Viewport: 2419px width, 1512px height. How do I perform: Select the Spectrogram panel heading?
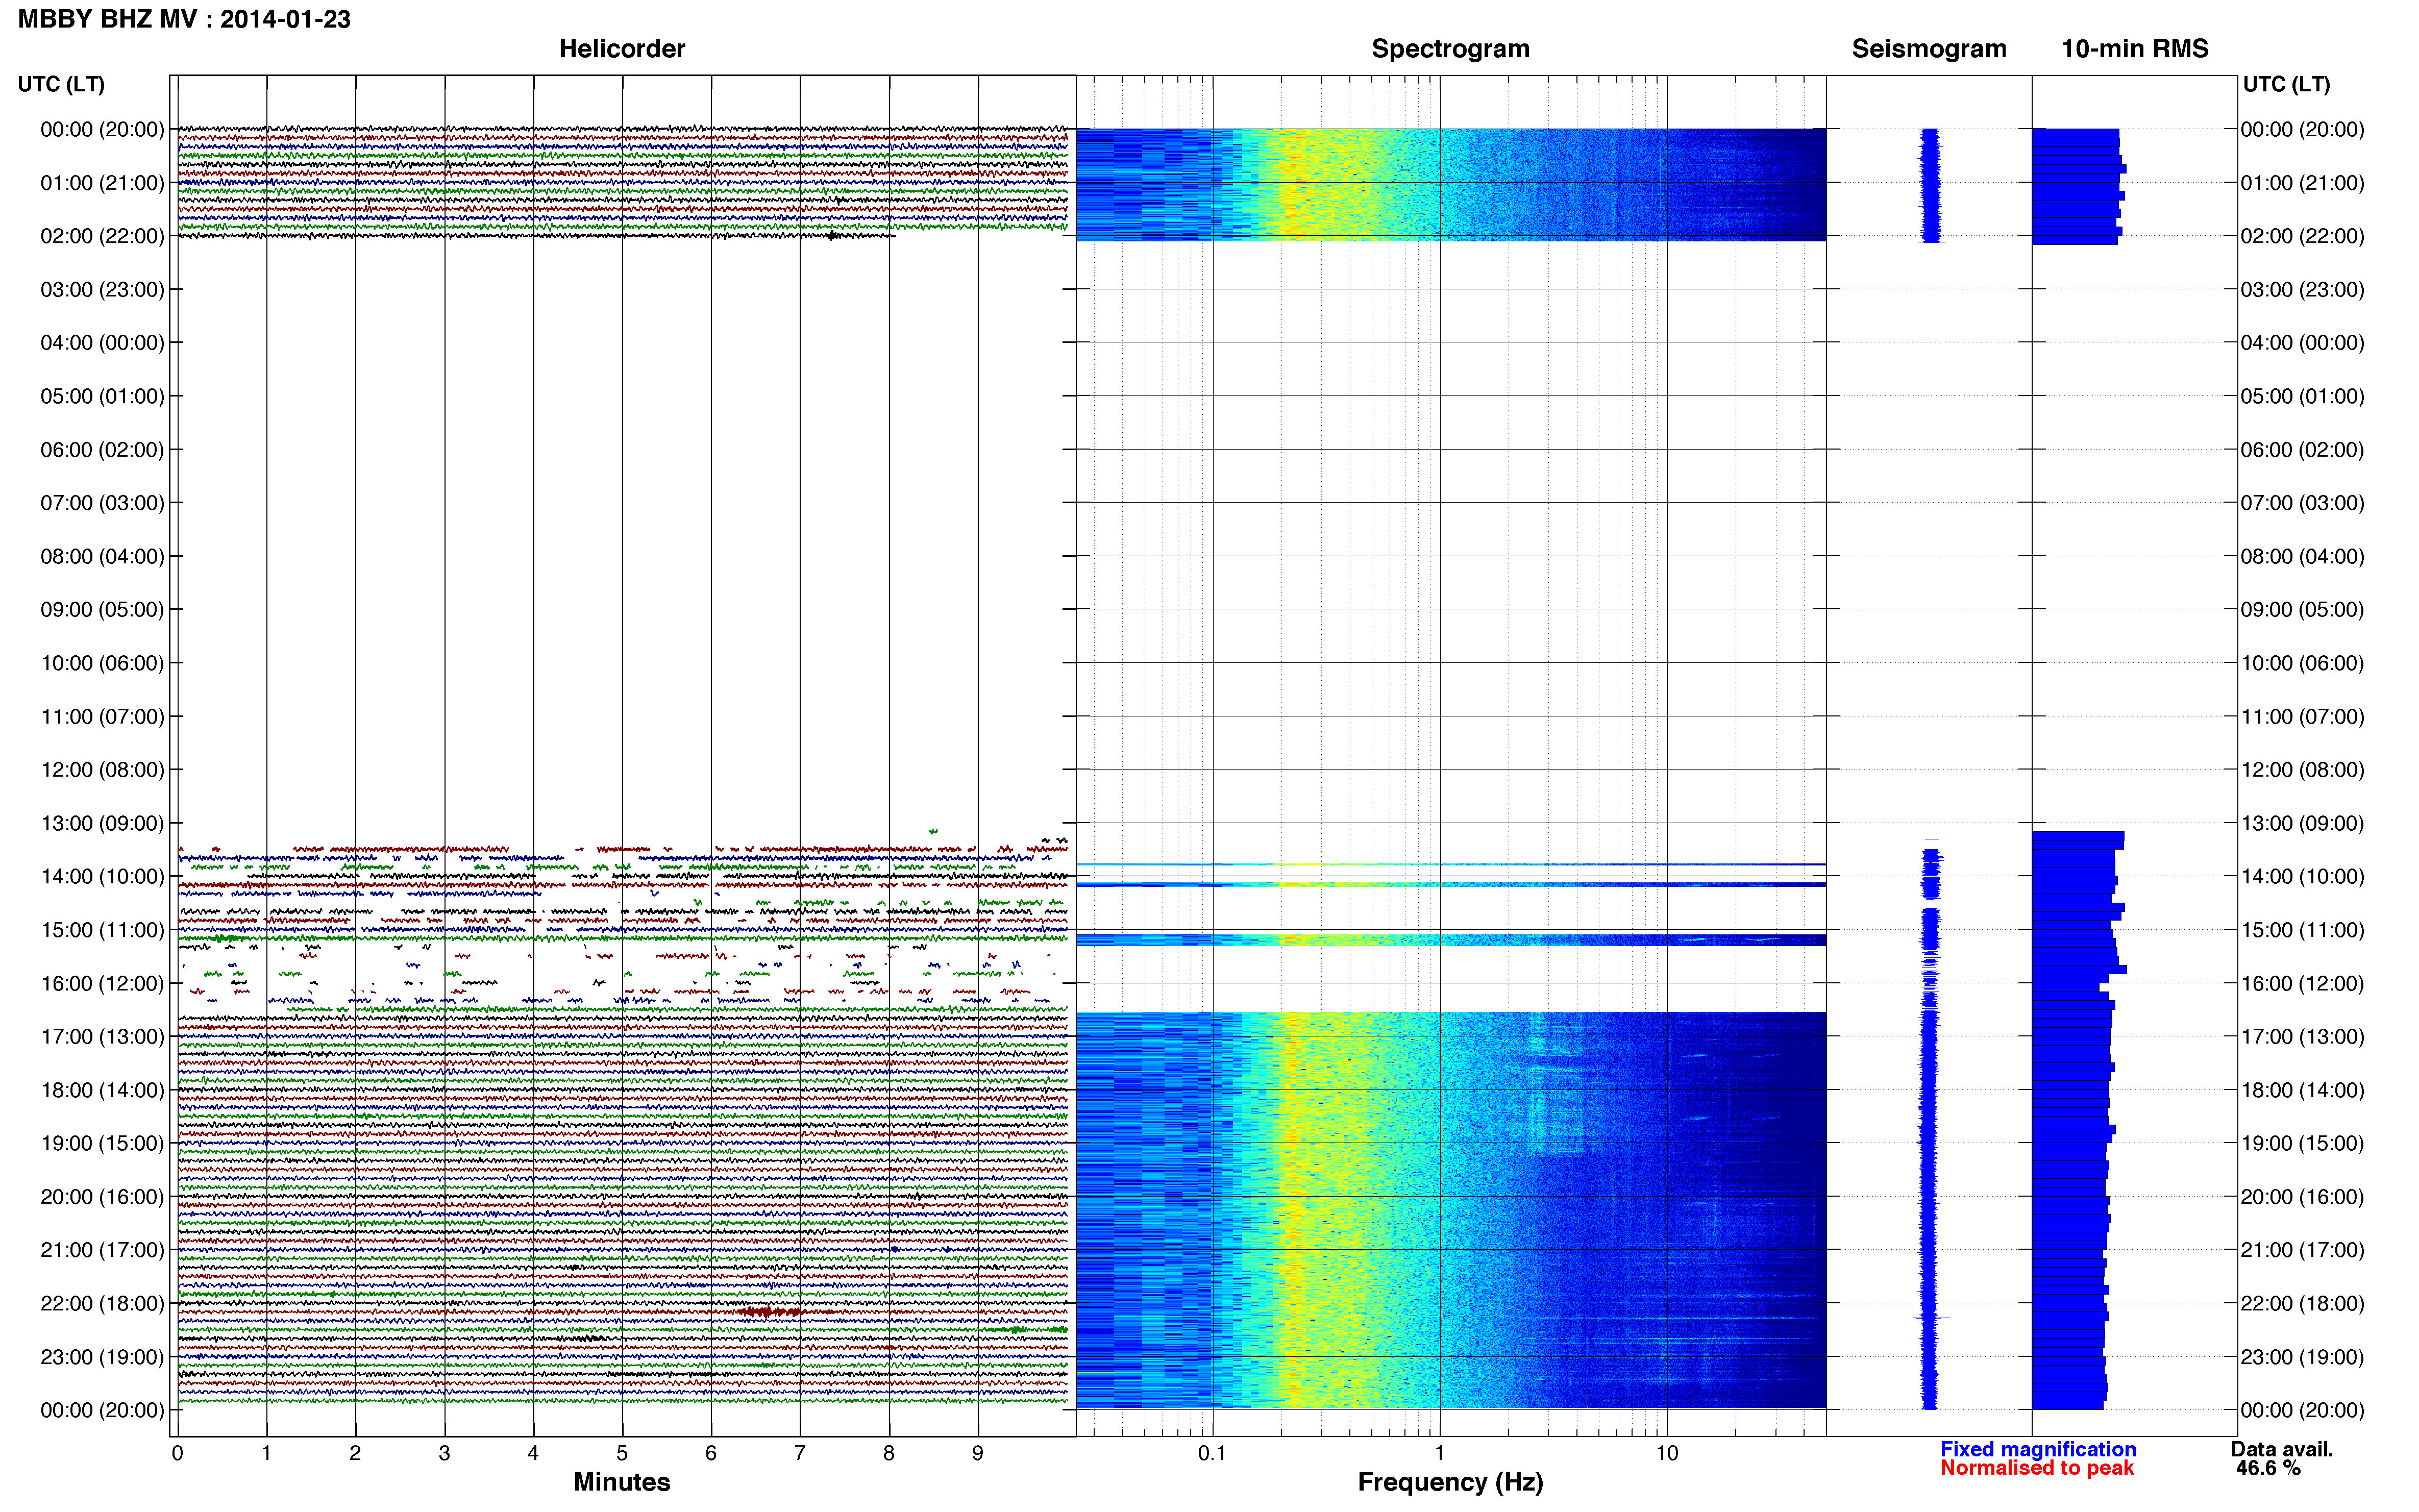click(1450, 49)
